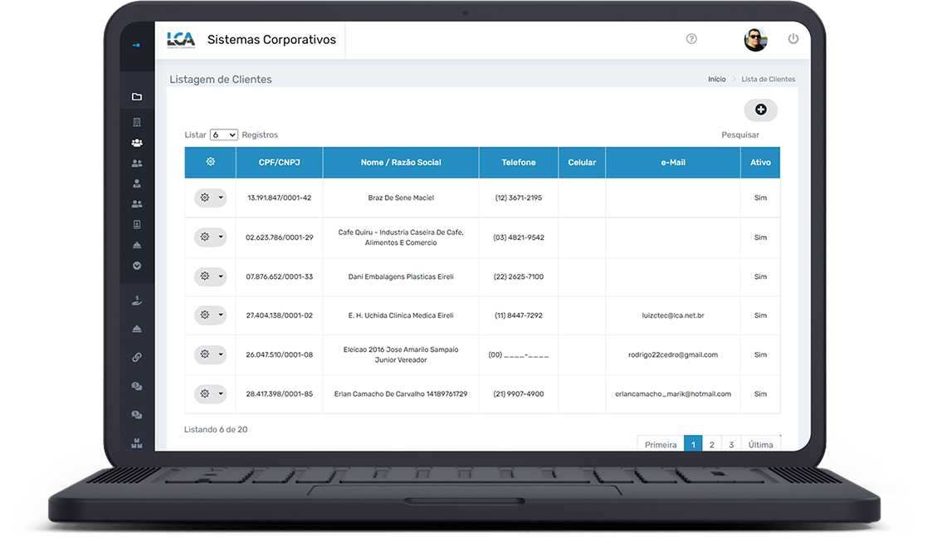Click the folder icon in the sidebar
The image size is (932, 537).
tap(137, 97)
